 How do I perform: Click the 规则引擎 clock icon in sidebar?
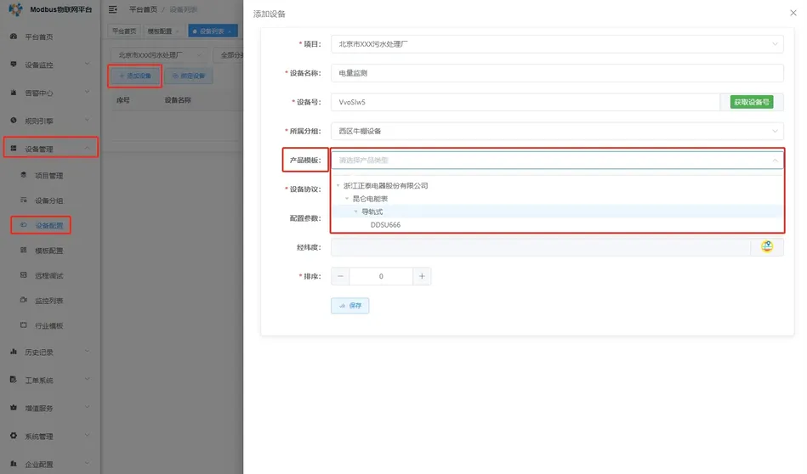click(13, 121)
